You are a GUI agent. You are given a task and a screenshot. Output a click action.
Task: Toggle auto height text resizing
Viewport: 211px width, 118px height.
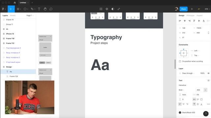198,99
